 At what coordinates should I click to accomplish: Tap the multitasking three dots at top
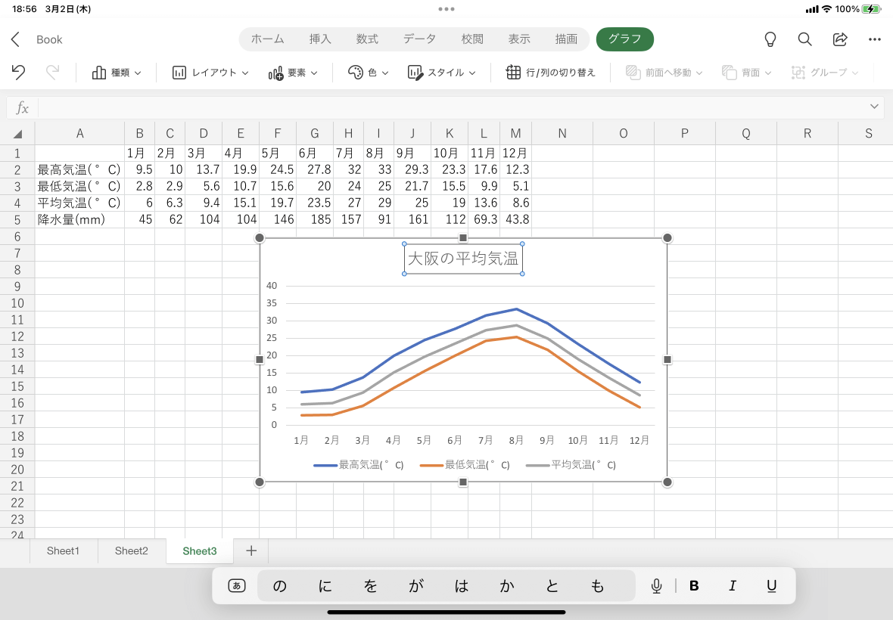tap(446, 9)
